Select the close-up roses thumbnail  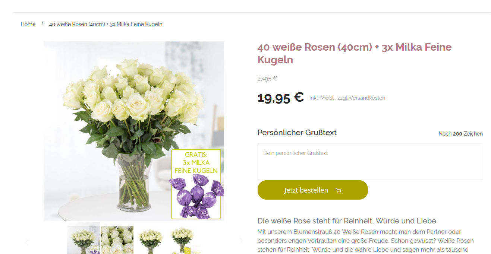click(117, 240)
